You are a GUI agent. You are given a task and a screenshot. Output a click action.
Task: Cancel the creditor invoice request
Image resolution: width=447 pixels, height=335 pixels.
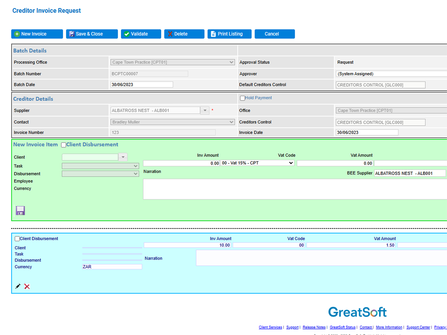click(x=275, y=34)
